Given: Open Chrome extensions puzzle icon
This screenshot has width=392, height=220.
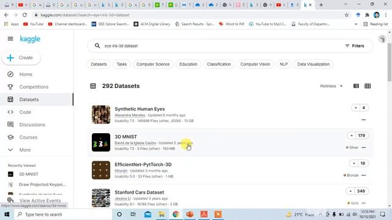Looking at the screenshot, I should pyautogui.click(x=367, y=15).
